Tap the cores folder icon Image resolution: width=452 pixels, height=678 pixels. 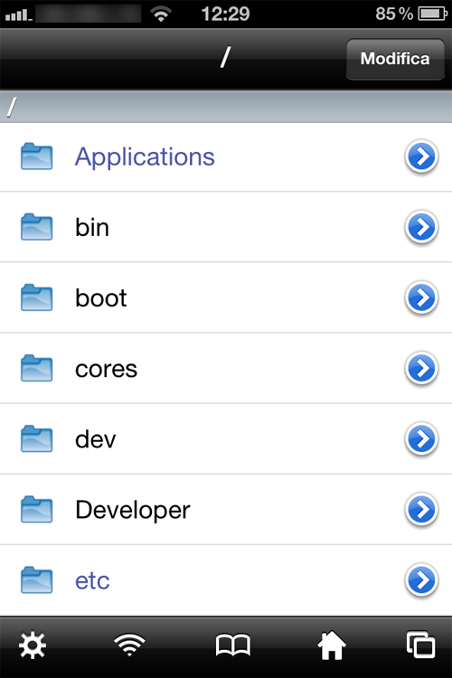(37, 369)
